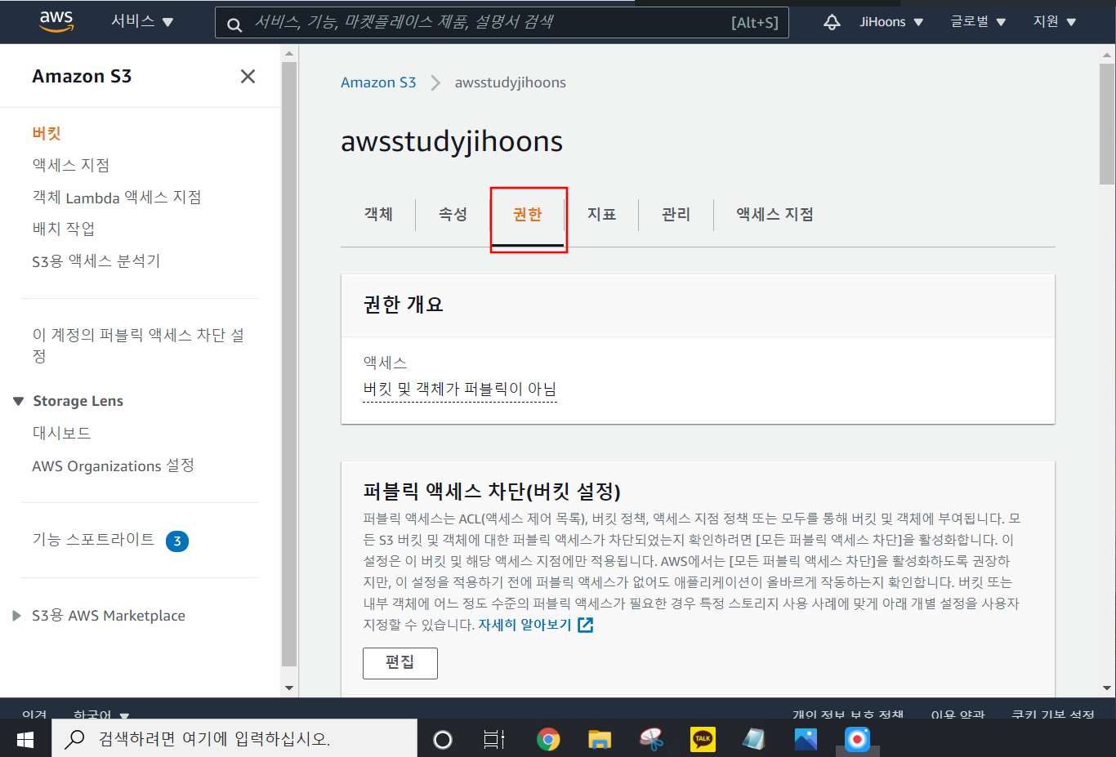Open 이 계정의 퍼블릭 액세스 차단 설정
This screenshot has height=757, width=1116.
[138, 345]
